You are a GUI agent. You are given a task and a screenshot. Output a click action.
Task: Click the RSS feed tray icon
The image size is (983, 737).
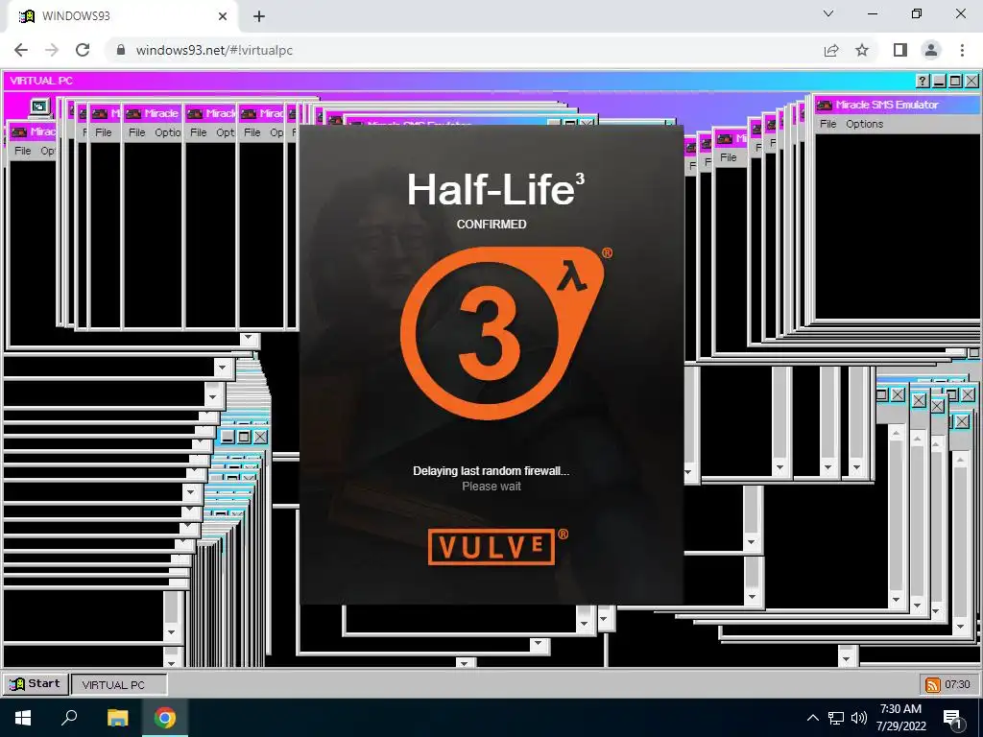coord(932,685)
